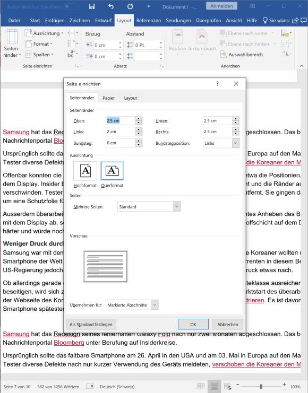Open the Datei menu
The width and height of the screenshot is (308, 393).
[14, 21]
